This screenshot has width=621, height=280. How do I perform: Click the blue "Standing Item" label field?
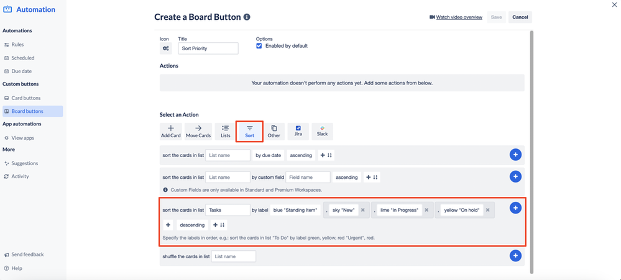coord(296,210)
